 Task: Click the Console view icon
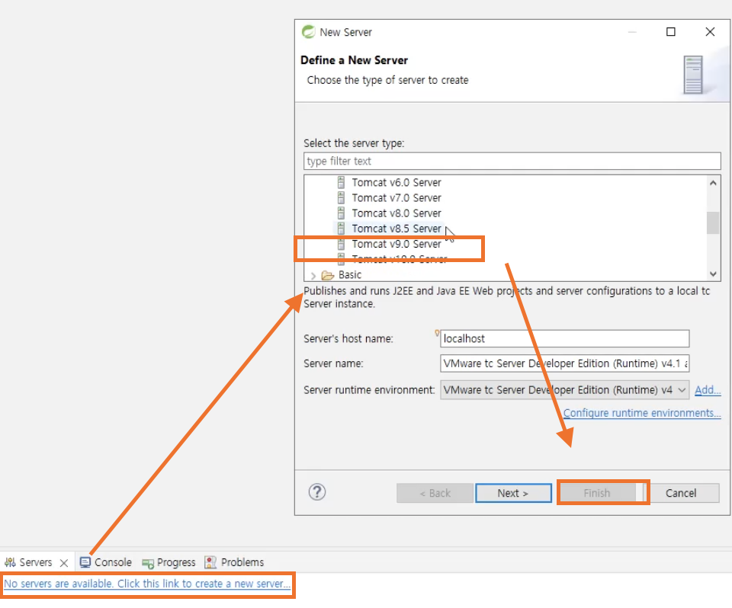coord(85,562)
